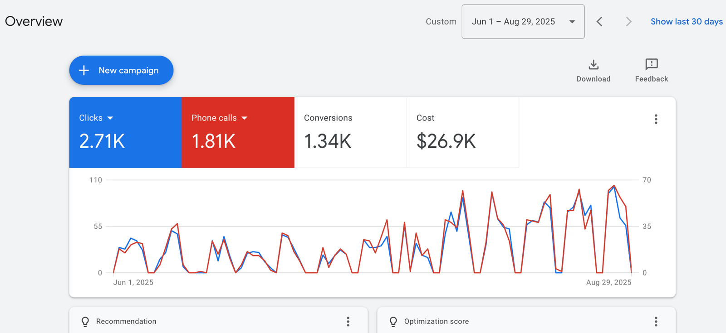Viewport: 726px width, 333px height.
Task: Create a New campaign
Action: point(121,70)
